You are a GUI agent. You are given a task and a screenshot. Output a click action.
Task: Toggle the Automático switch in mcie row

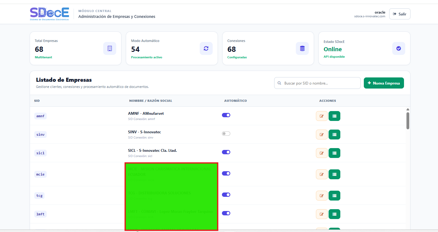[226, 173]
